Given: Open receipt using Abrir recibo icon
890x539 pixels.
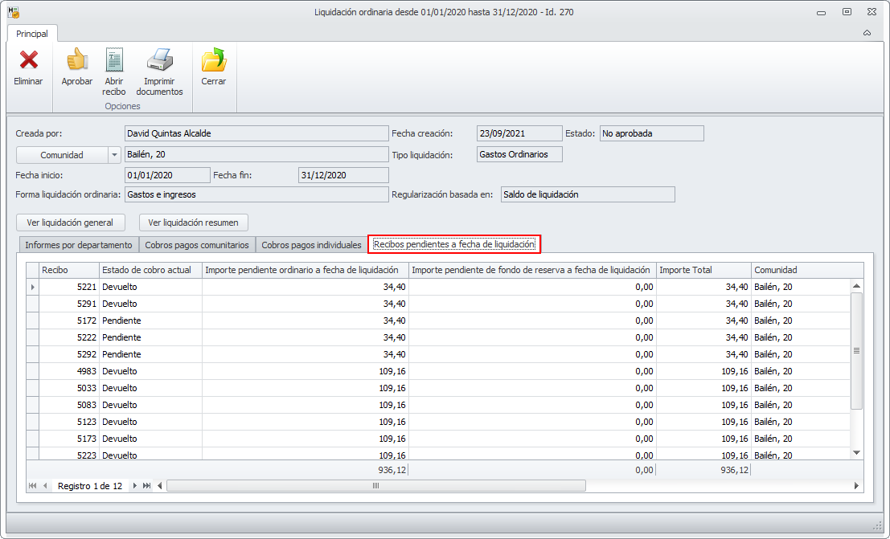Looking at the screenshot, I should (114, 61).
